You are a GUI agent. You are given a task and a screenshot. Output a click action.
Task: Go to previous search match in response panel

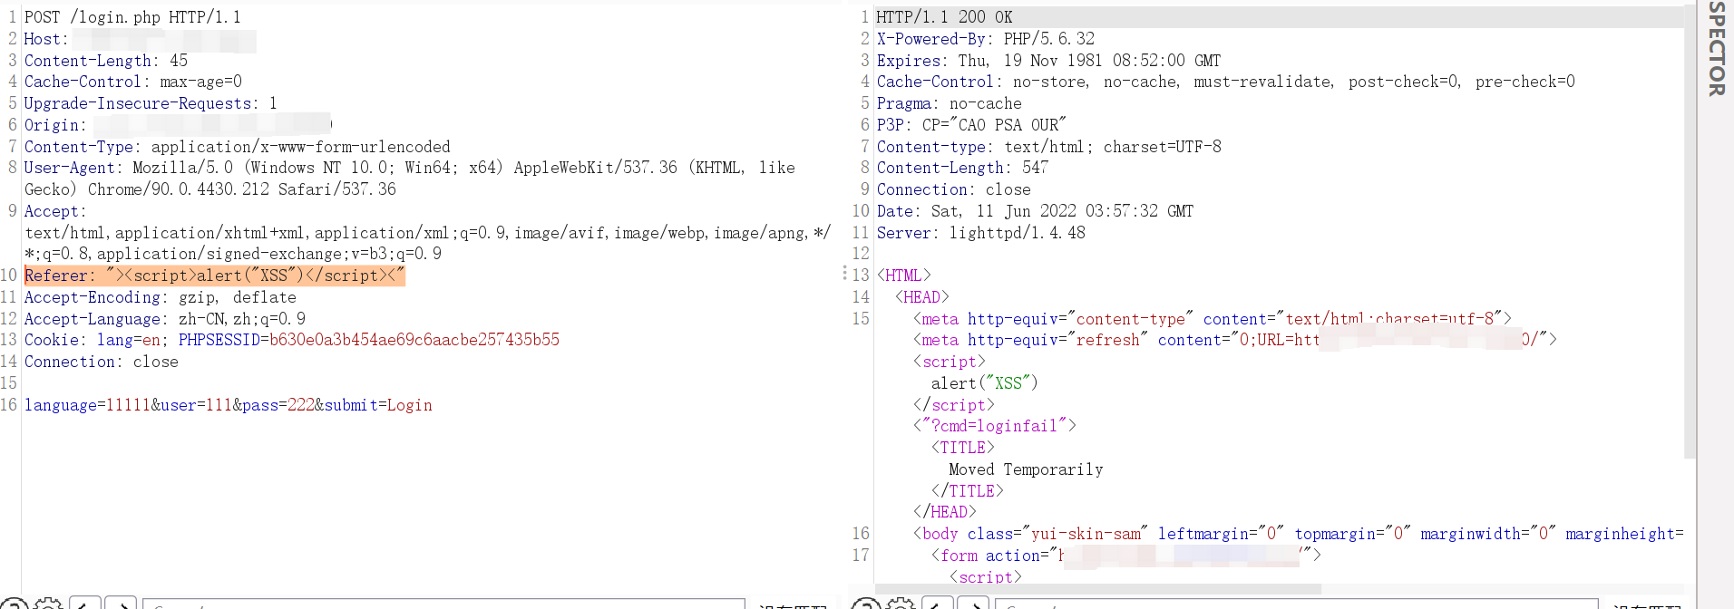point(937,604)
